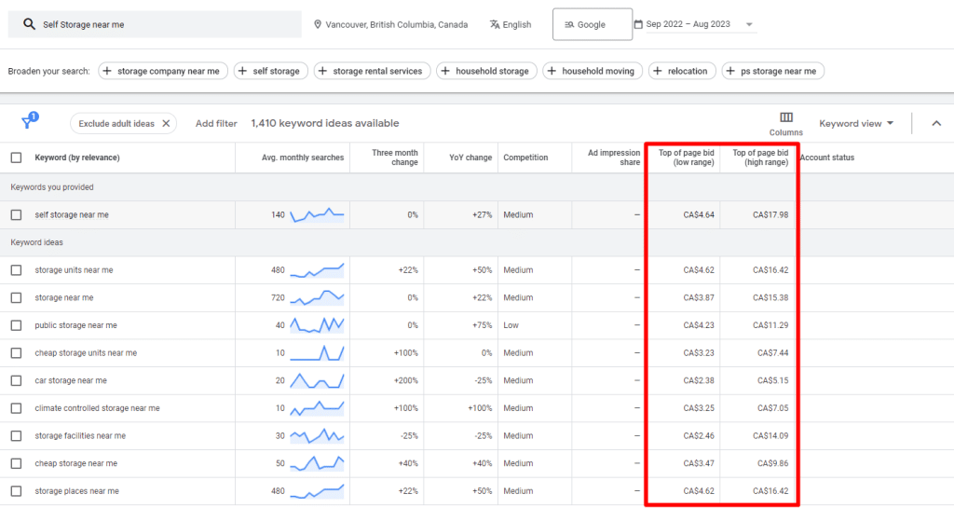The image size is (954, 508).
Task: Check self storage near me row
Action: click(x=17, y=214)
